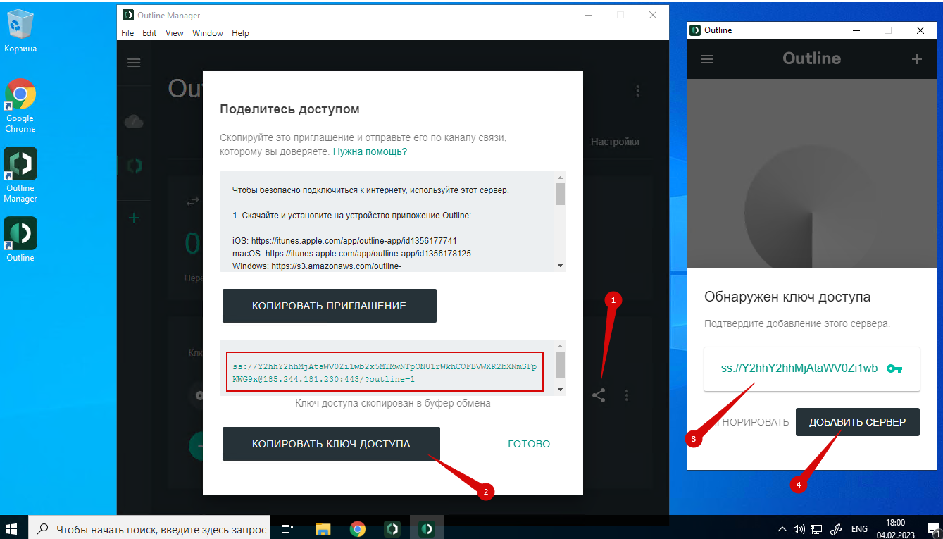The height and width of the screenshot is (539, 943).
Task: Click the Обнаружен ключ доступа heading
Action: [787, 297]
